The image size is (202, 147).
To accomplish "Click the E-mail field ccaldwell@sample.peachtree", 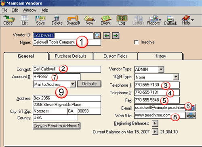I will (160, 108).
